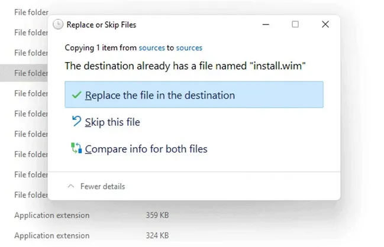
Task: Select Skip this file option
Action: click(x=112, y=122)
